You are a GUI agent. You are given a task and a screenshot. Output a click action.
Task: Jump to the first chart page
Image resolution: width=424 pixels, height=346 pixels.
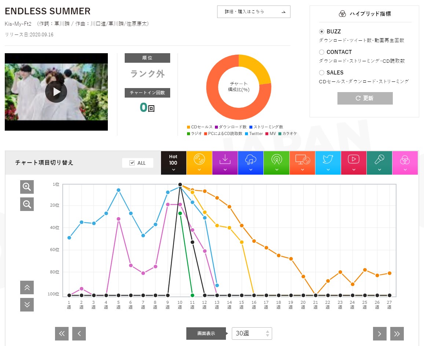[62, 334]
